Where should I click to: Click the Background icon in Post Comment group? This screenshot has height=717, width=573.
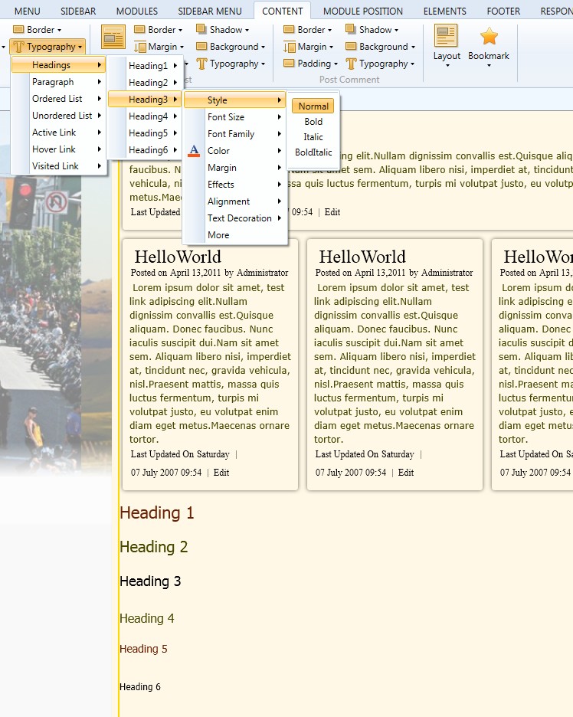click(x=351, y=47)
